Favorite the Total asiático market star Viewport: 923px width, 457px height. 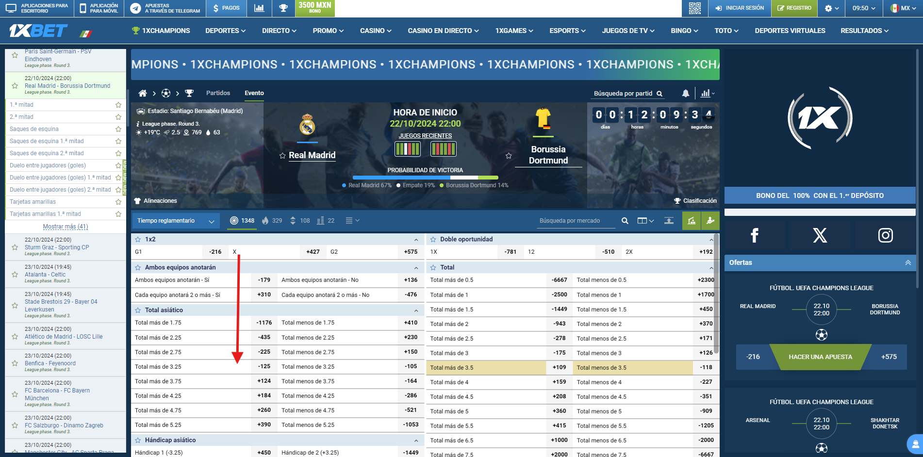[x=138, y=310]
